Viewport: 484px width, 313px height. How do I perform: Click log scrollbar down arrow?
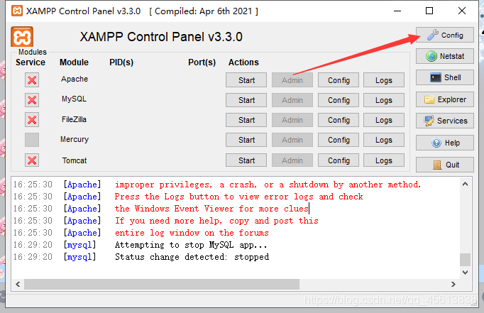[x=465, y=273]
